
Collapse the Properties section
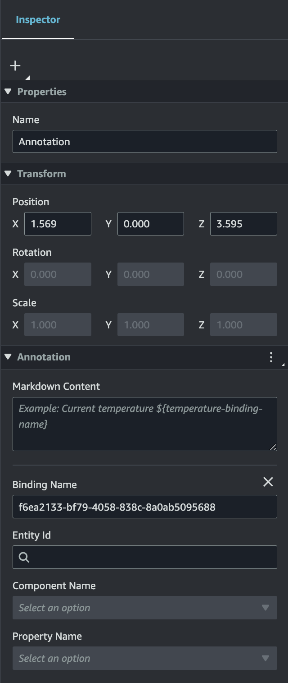point(8,92)
